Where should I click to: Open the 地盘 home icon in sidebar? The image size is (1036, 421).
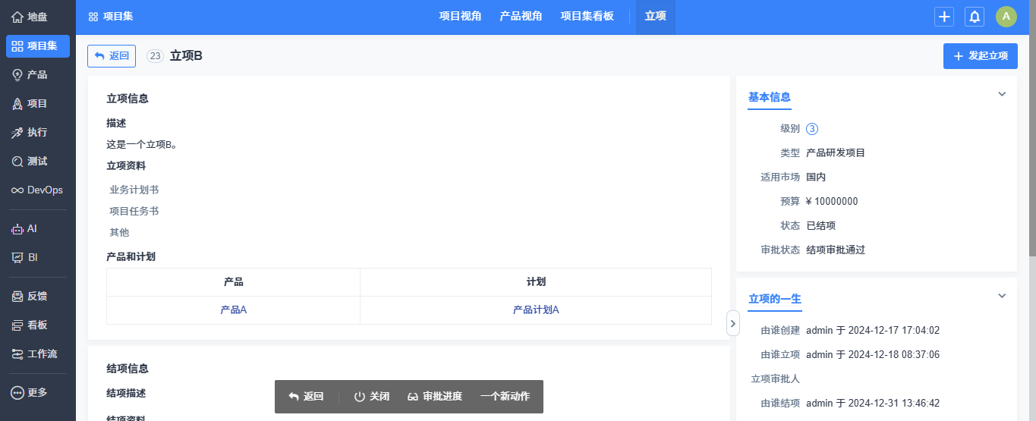coord(17,17)
